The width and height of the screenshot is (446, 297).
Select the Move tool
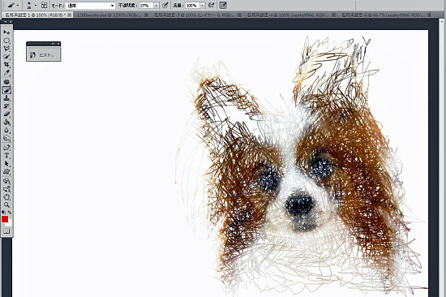click(6, 32)
